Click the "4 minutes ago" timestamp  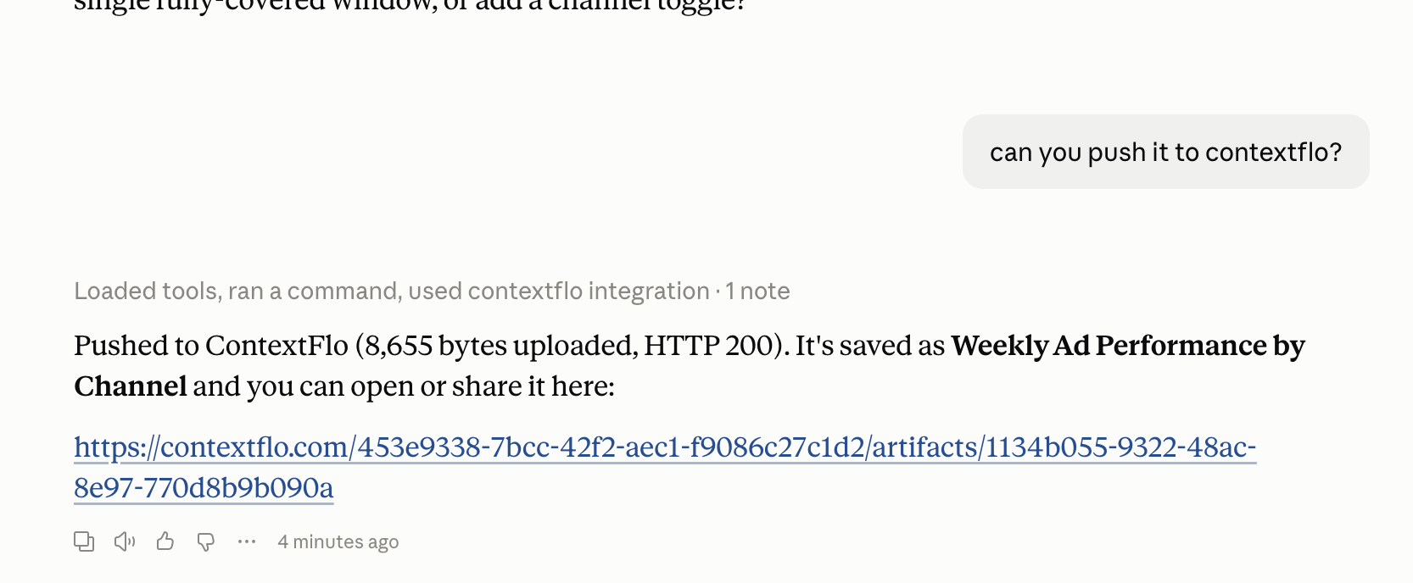point(338,541)
